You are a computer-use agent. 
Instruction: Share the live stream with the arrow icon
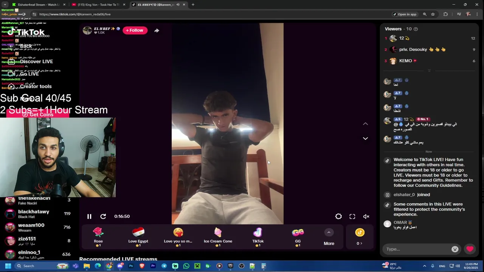point(157,30)
